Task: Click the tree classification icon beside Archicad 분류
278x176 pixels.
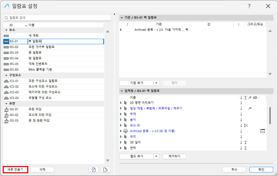Action: point(126,131)
